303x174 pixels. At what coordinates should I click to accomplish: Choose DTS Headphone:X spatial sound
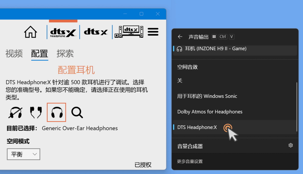(235, 127)
